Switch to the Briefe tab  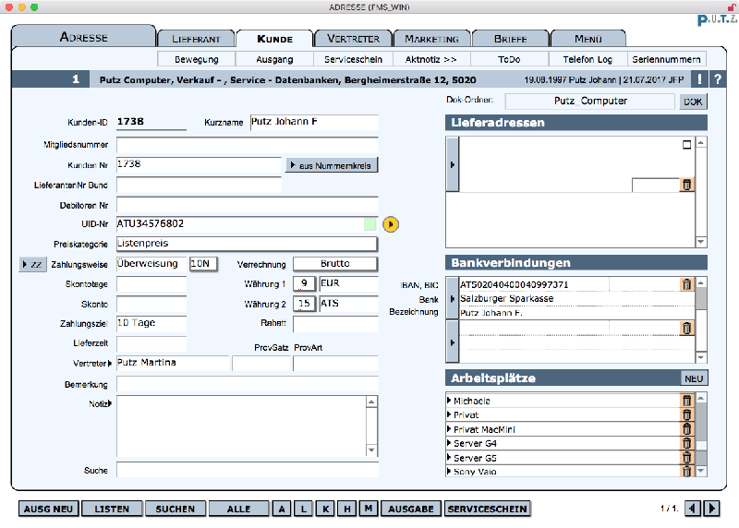tap(510, 39)
